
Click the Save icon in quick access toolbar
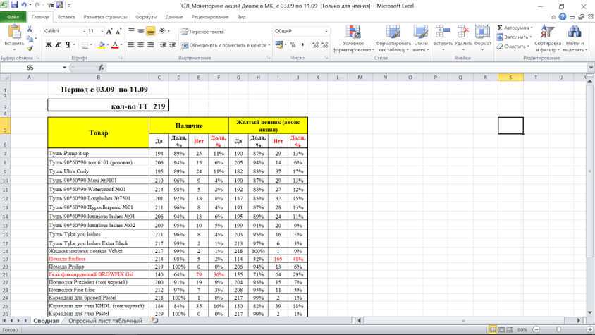15,5
